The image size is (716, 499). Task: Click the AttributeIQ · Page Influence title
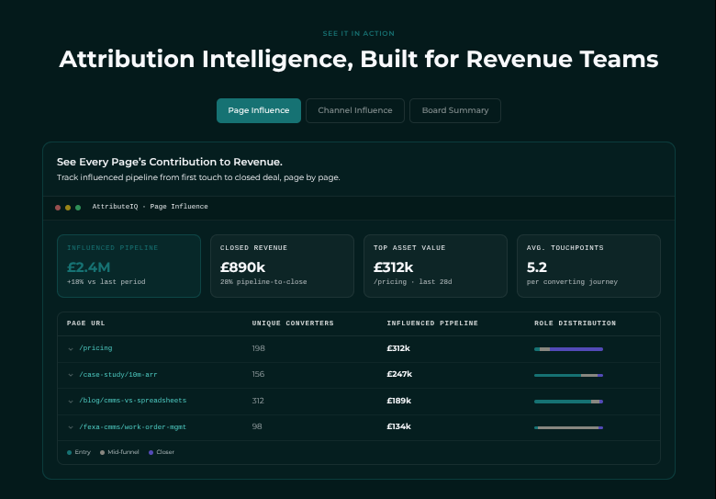(x=150, y=207)
